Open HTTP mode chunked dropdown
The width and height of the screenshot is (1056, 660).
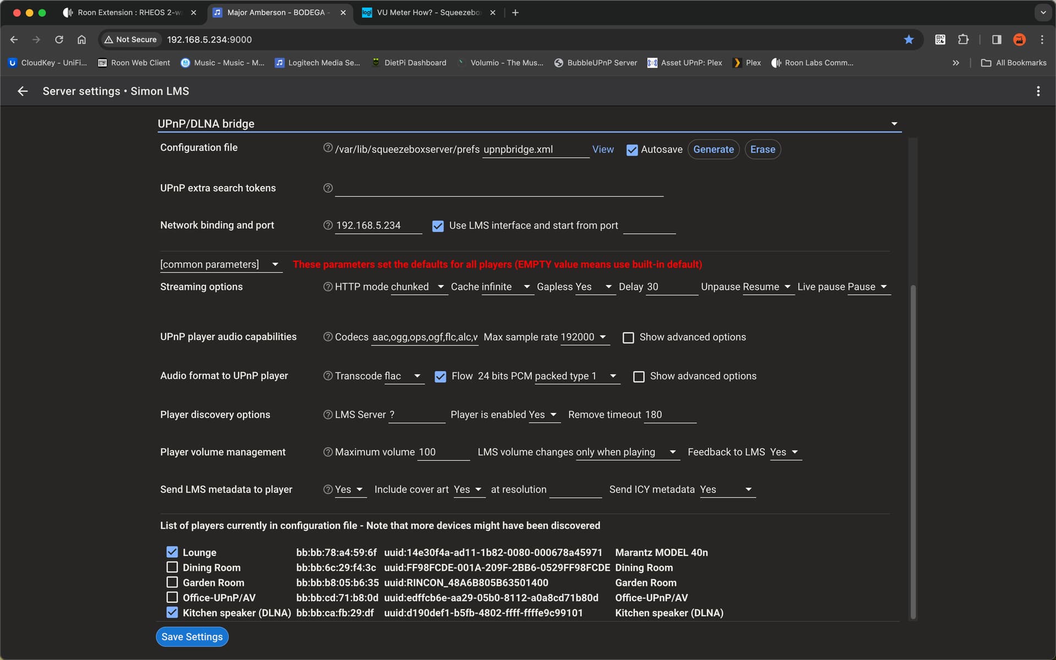(419, 287)
